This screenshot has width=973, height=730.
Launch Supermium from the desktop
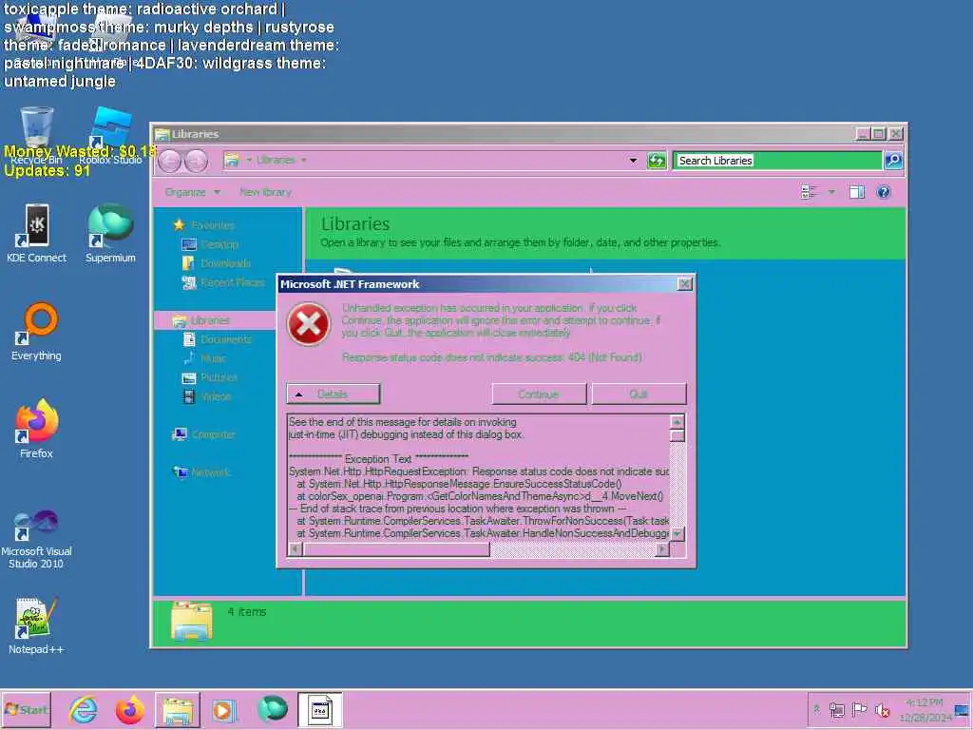[x=110, y=233]
